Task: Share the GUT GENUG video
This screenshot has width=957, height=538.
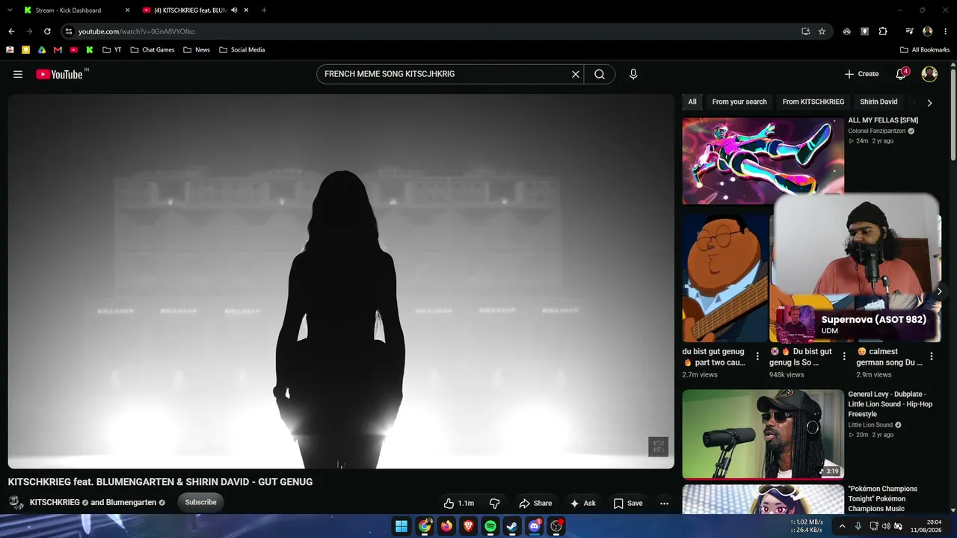Action: 535,504
